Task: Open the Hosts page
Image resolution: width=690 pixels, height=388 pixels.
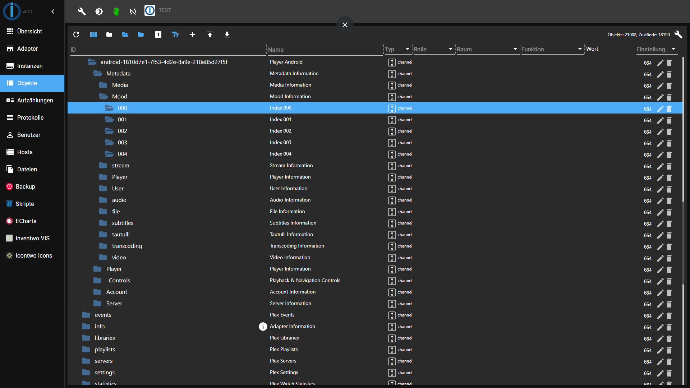Action: point(32,152)
